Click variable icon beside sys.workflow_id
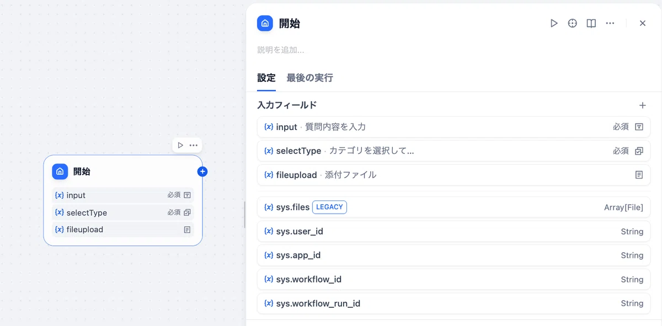Image resolution: width=662 pixels, height=326 pixels. [x=269, y=279]
